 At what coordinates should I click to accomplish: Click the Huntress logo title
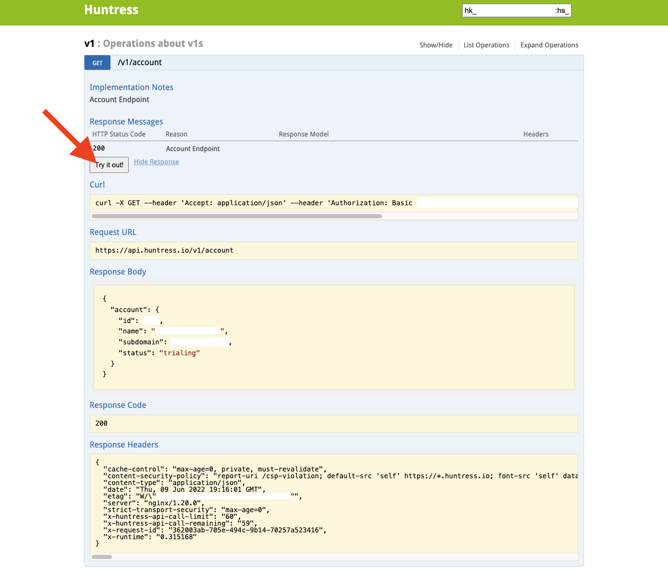112,10
